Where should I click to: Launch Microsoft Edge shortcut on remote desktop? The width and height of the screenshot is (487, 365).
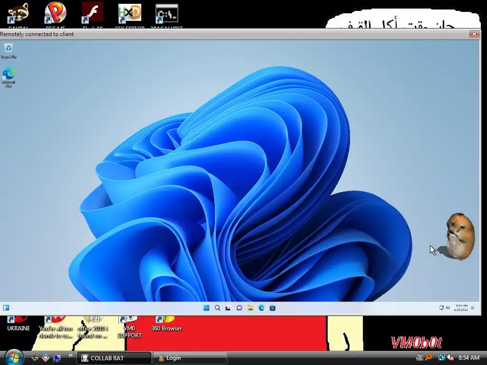9,77
